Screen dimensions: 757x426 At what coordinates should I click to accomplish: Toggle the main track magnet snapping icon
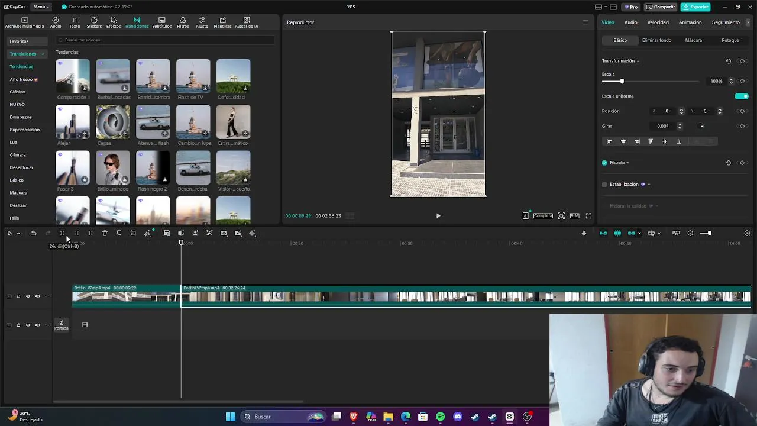(x=603, y=233)
